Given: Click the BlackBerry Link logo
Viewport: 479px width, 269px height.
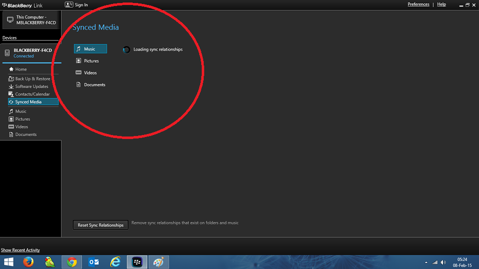Looking at the screenshot, I should [x=22, y=5].
